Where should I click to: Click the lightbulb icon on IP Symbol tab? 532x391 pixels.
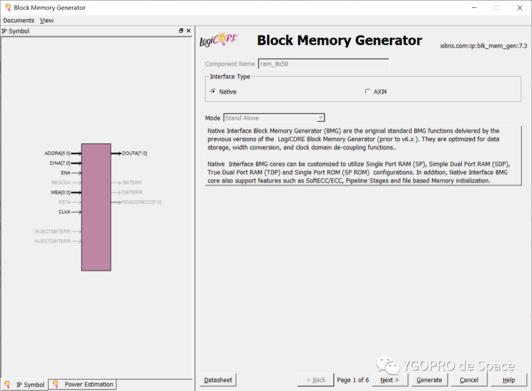[x=7, y=385]
